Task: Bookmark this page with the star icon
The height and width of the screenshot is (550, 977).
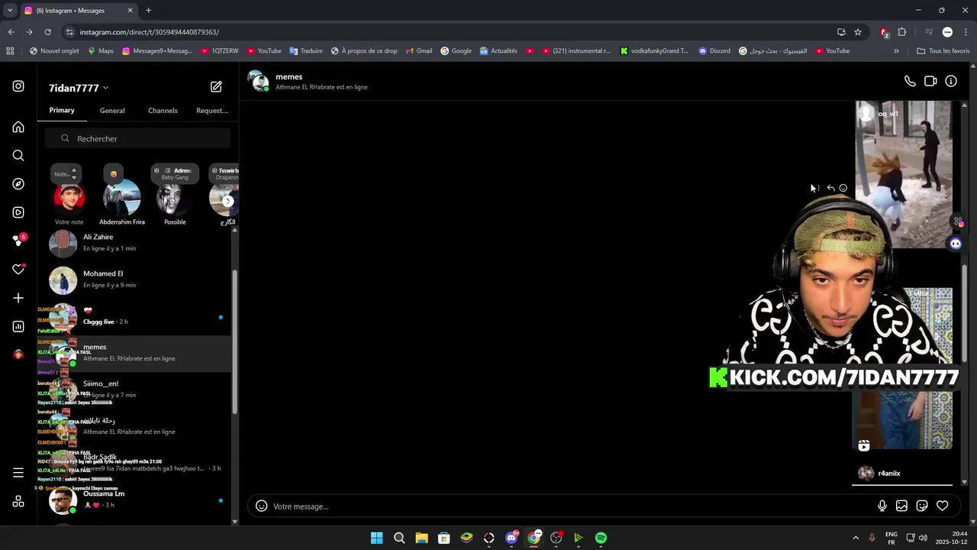Action: [x=858, y=32]
